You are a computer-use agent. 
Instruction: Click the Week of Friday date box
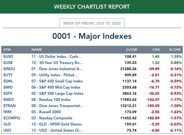(x=92, y=23)
